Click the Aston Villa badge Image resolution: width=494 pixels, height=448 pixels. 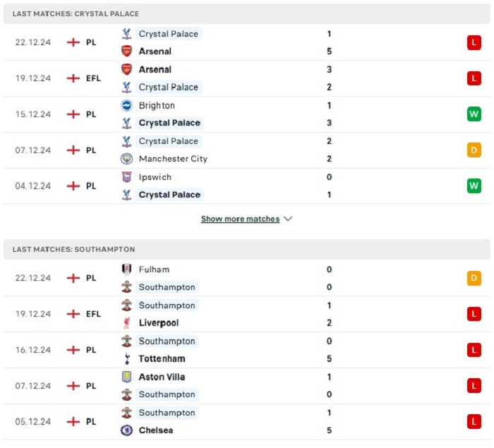(126, 377)
